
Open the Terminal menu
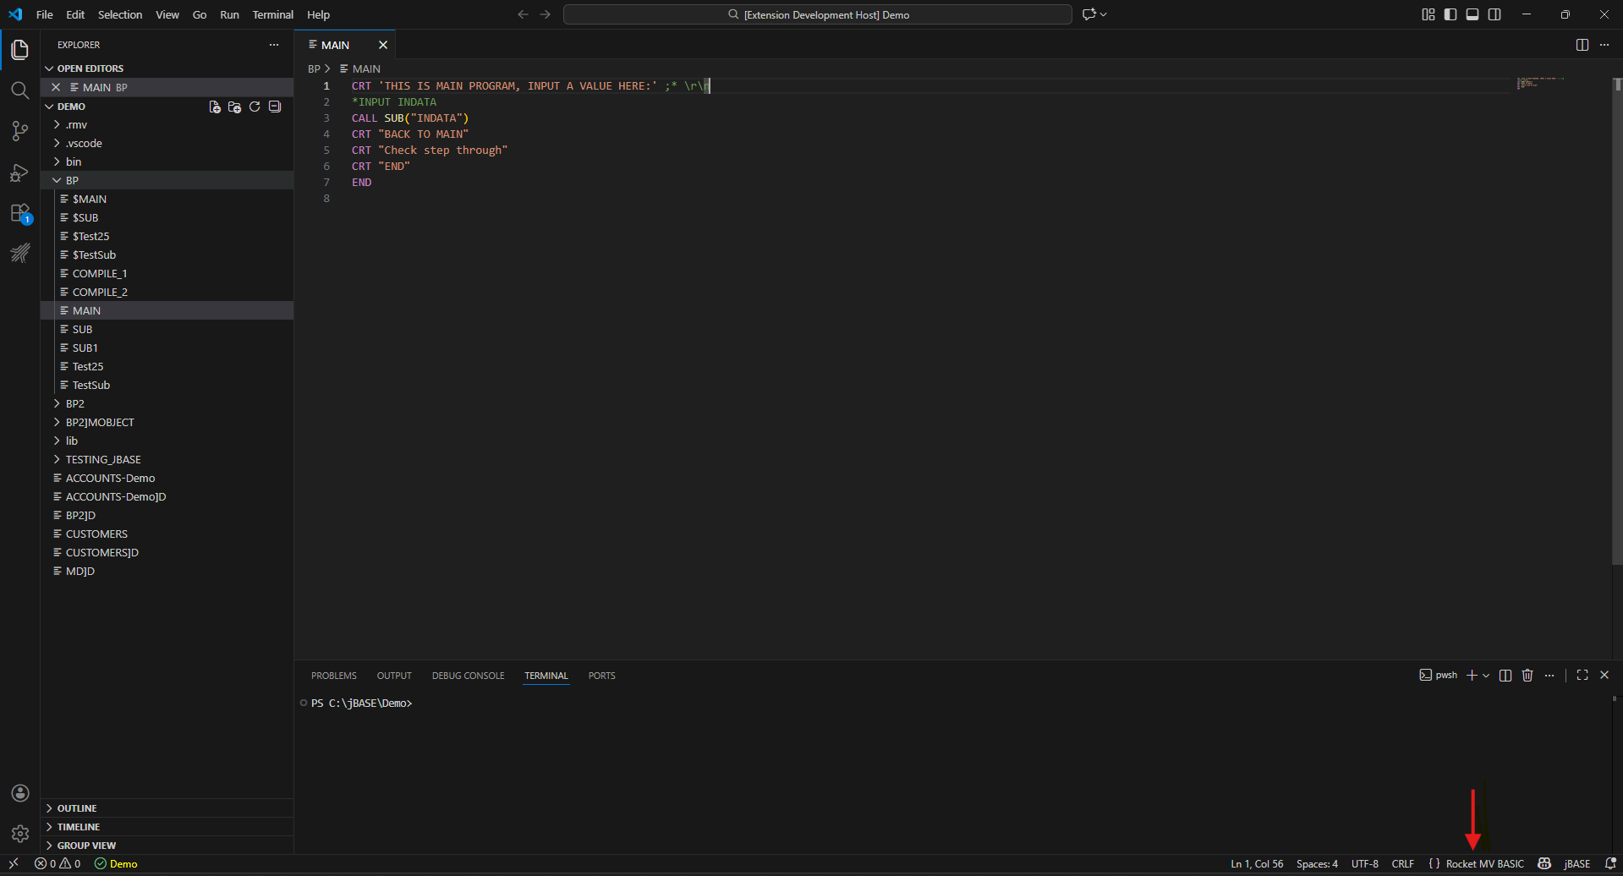click(x=272, y=14)
